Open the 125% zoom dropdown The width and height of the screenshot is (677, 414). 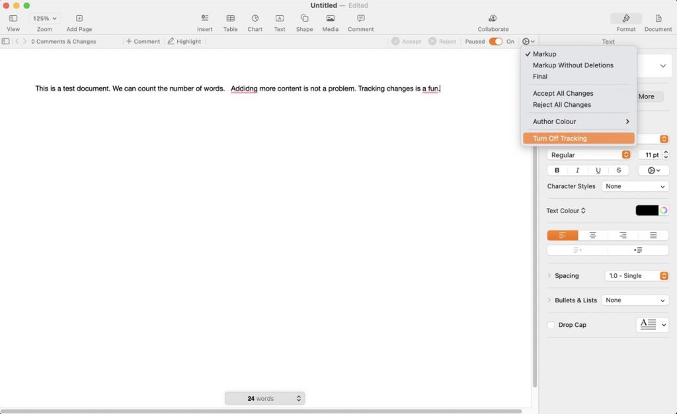pyautogui.click(x=44, y=18)
